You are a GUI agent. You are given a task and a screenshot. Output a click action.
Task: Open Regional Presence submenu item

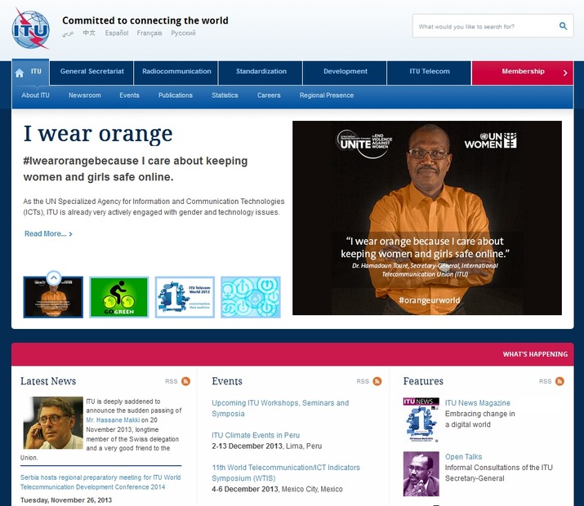pos(327,95)
